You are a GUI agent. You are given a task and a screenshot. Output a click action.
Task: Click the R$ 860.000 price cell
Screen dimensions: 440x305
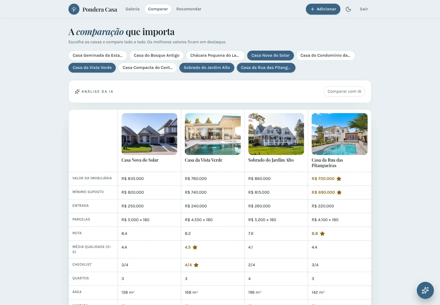[276, 179]
